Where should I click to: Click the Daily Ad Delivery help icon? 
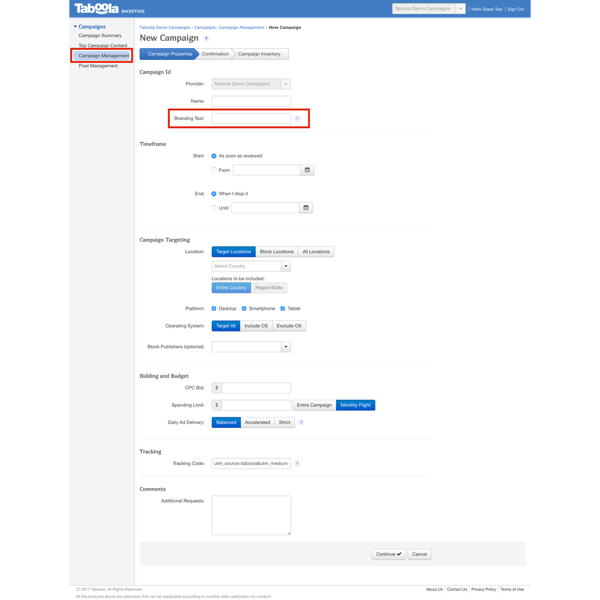301,423
